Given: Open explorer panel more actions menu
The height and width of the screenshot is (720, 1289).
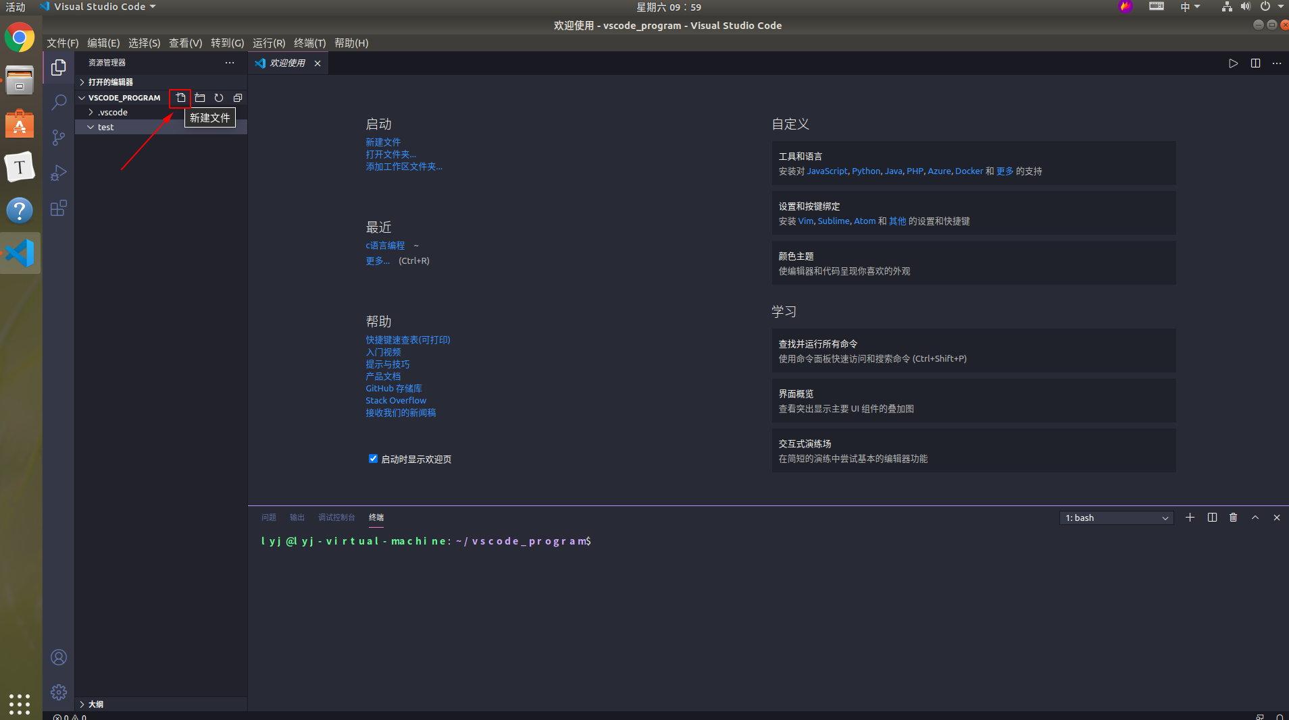Looking at the screenshot, I should [230, 63].
